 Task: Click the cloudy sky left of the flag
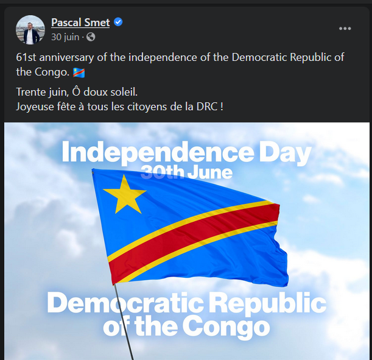coord(49,231)
